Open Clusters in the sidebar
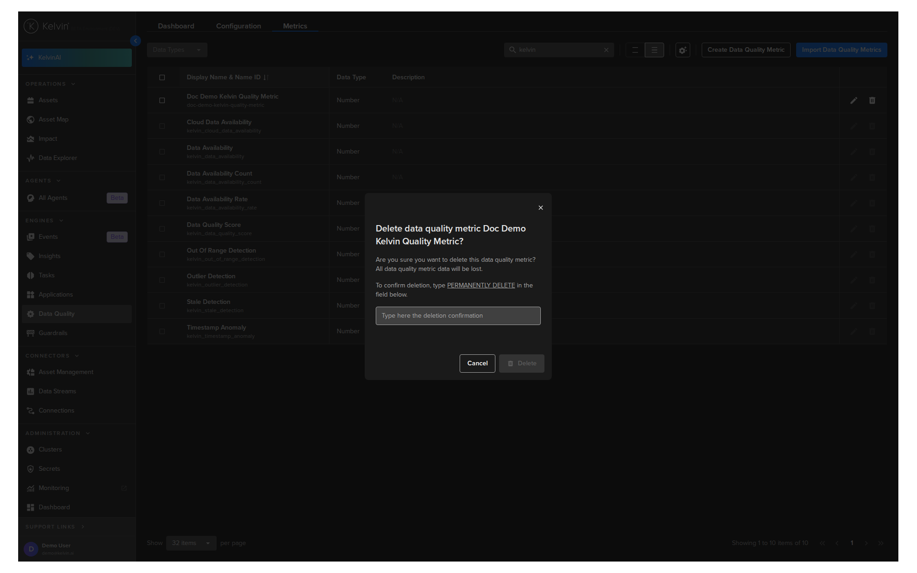The width and height of the screenshot is (917, 573). point(76,450)
